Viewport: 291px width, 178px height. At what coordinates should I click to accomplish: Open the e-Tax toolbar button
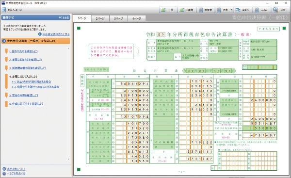pos(262,10)
